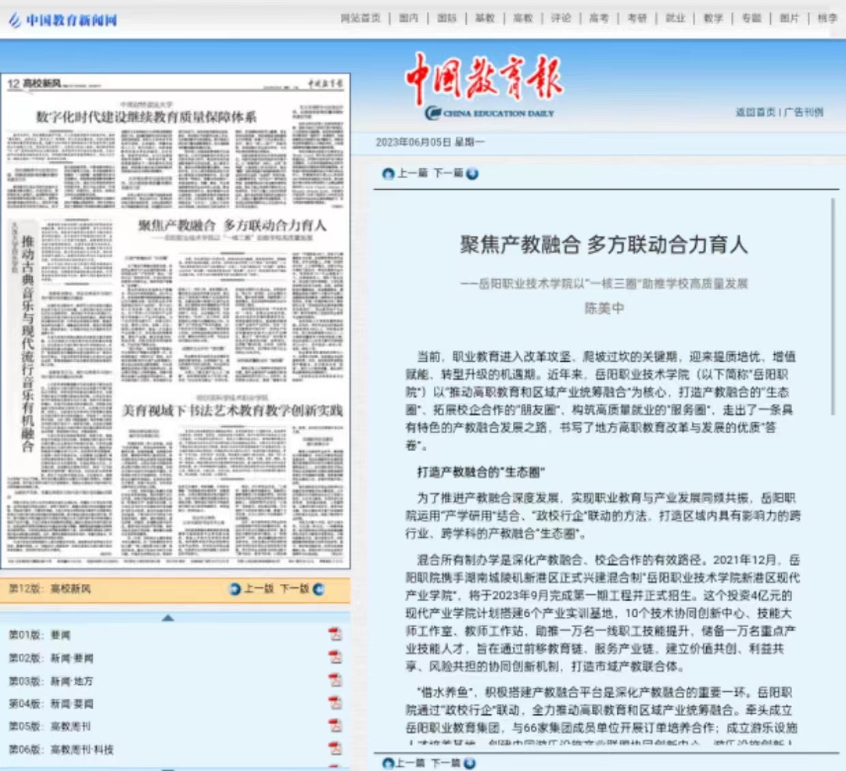
Task: Open the 高教 navigation item
Action: [523, 18]
